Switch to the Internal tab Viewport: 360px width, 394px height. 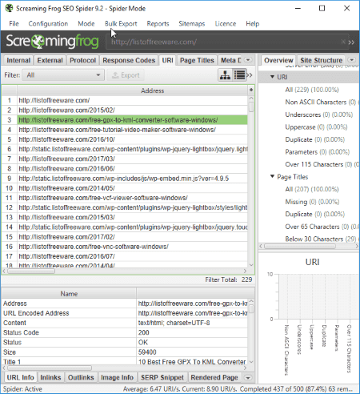(18, 60)
